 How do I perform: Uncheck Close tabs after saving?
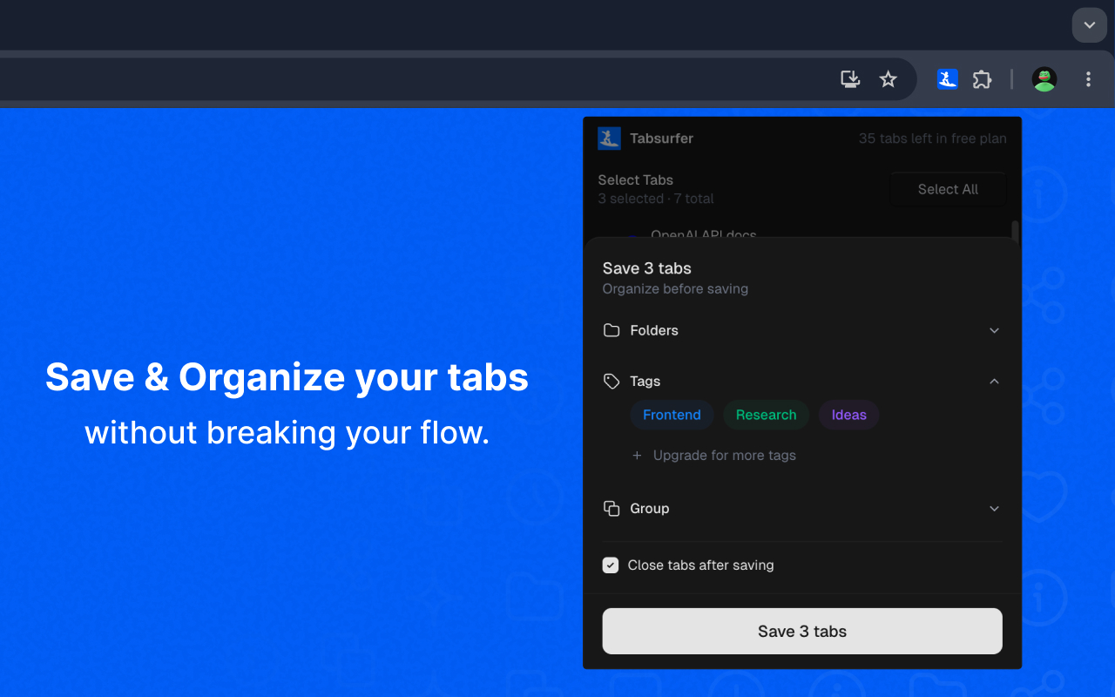click(611, 565)
